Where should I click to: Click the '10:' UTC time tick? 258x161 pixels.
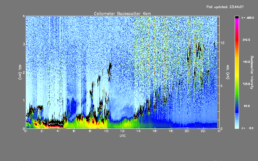[x=107, y=131]
